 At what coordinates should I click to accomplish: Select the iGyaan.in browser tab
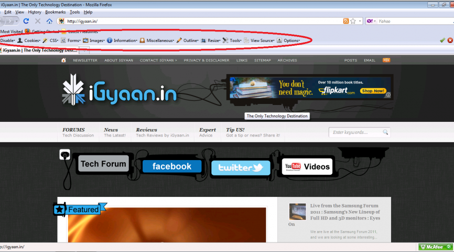[x=39, y=50]
